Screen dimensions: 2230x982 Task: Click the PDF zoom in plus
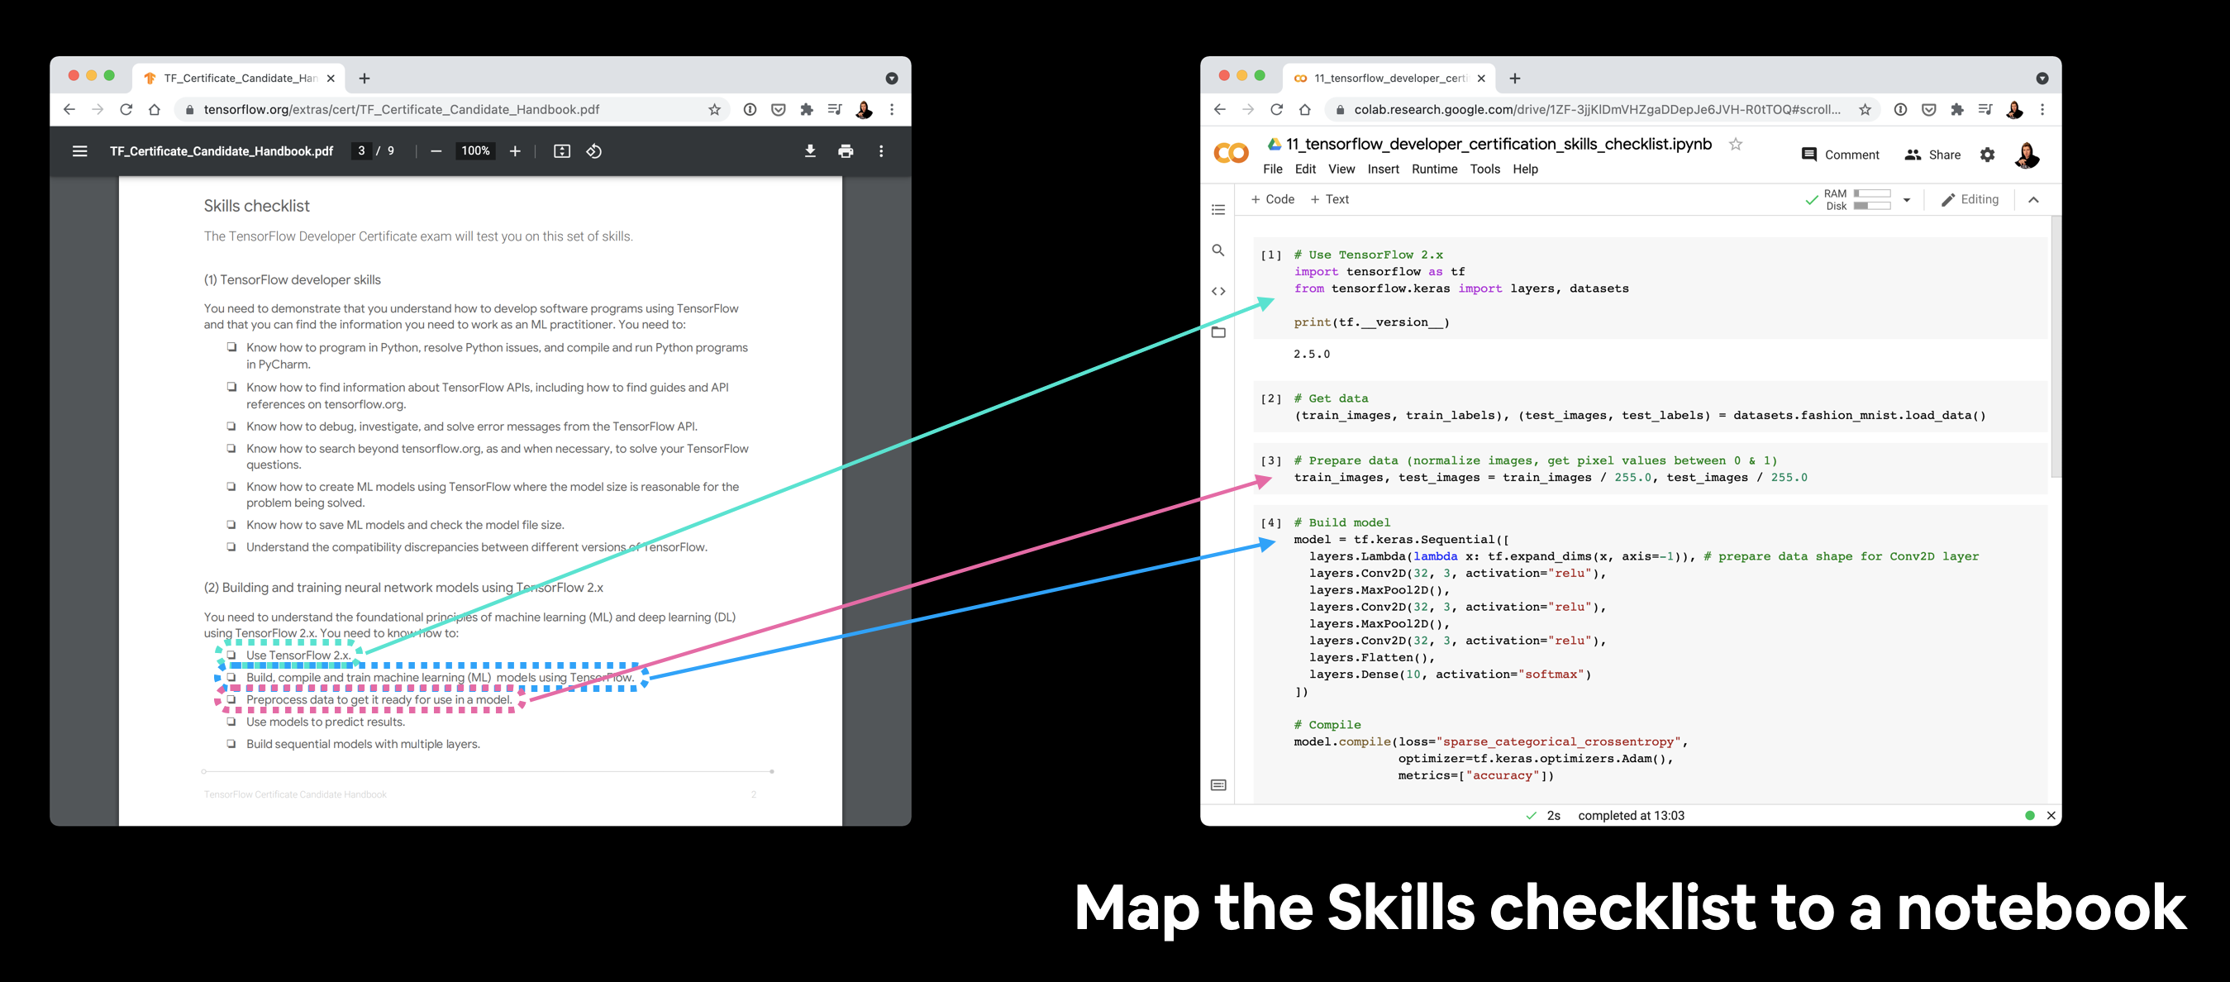pyautogui.click(x=515, y=151)
